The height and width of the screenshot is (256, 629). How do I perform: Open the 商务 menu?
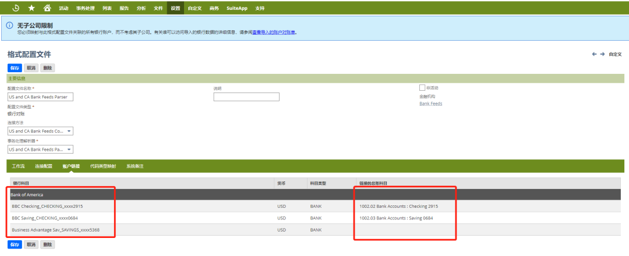tap(214, 8)
